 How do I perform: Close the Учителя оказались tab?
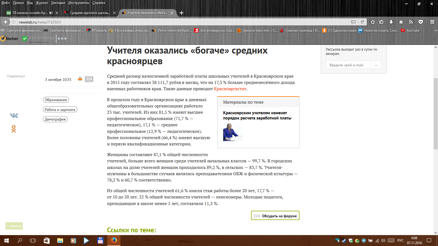click(x=172, y=13)
